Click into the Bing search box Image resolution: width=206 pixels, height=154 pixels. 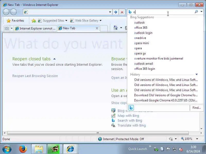coord(164,12)
